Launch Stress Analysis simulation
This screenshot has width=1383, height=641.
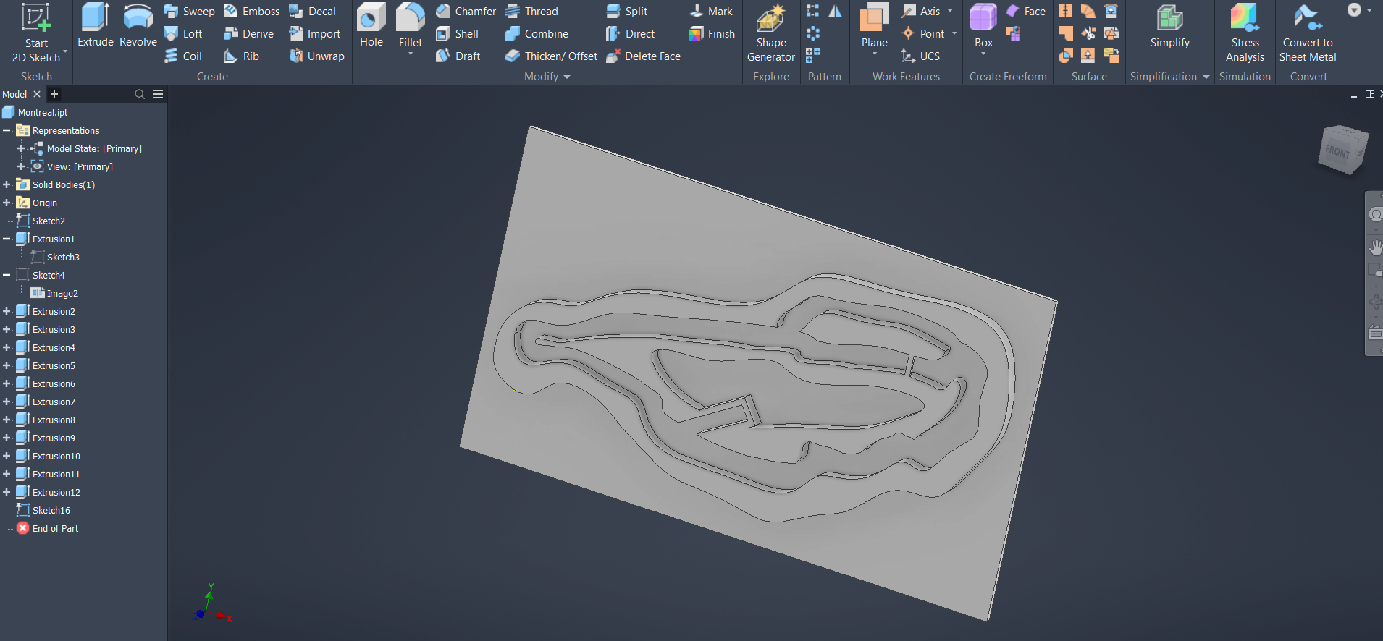(x=1245, y=33)
